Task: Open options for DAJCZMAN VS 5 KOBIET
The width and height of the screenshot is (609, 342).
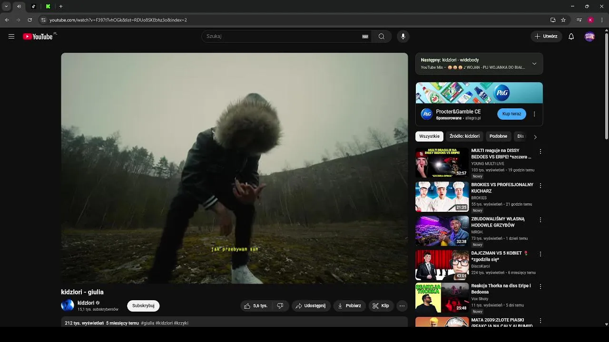Action: click(x=540, y=254)
